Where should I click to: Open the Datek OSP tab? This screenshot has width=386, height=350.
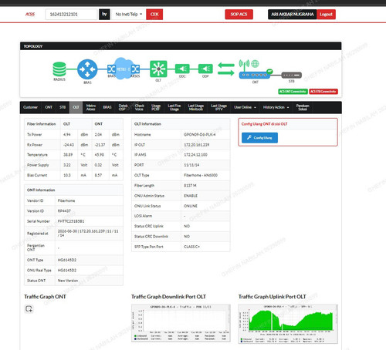[124, 107]
